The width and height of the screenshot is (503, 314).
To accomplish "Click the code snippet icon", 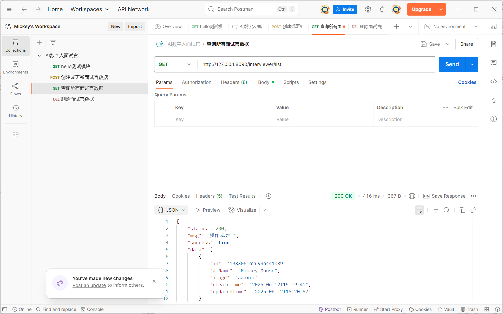I will click(x=493, y=82).
